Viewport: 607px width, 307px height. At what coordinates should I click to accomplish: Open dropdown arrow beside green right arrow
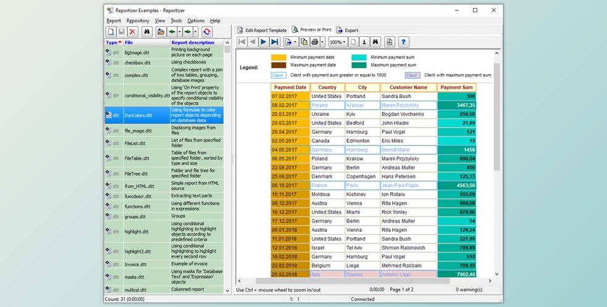196,31
